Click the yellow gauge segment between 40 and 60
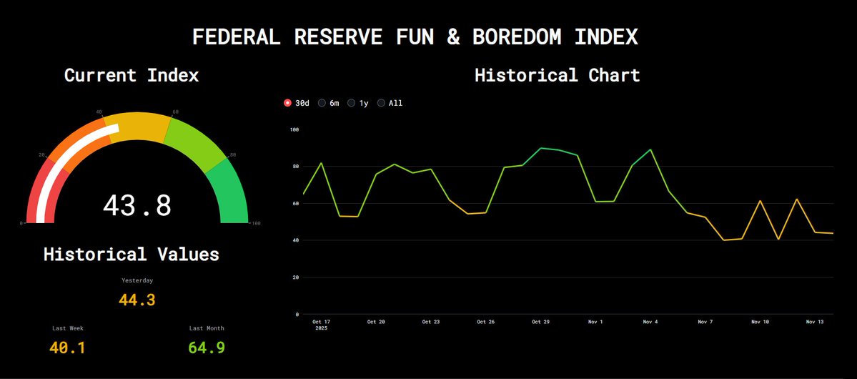 click(x=139, y=127)
